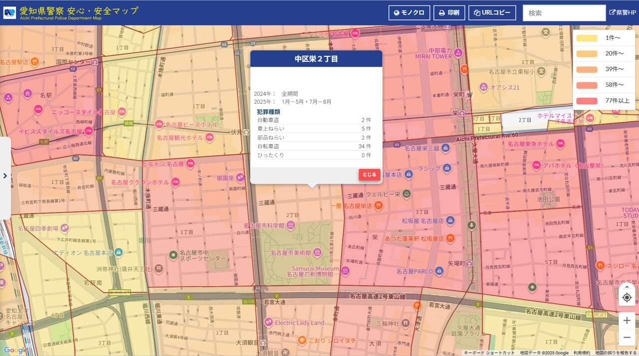The height and width of the screenshot is (356, 639).
Task: Click 名古屋市科学館 museum marker
Action: point(290,226)
